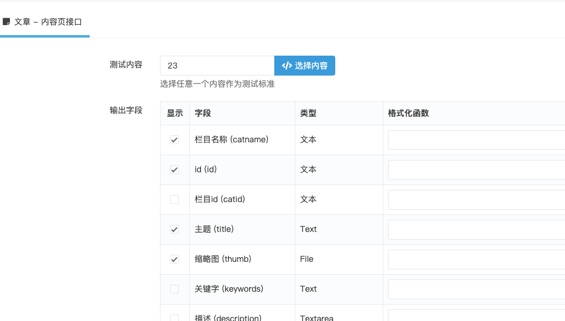
Task: Click the 显示 column header
Action: [175, 113]
